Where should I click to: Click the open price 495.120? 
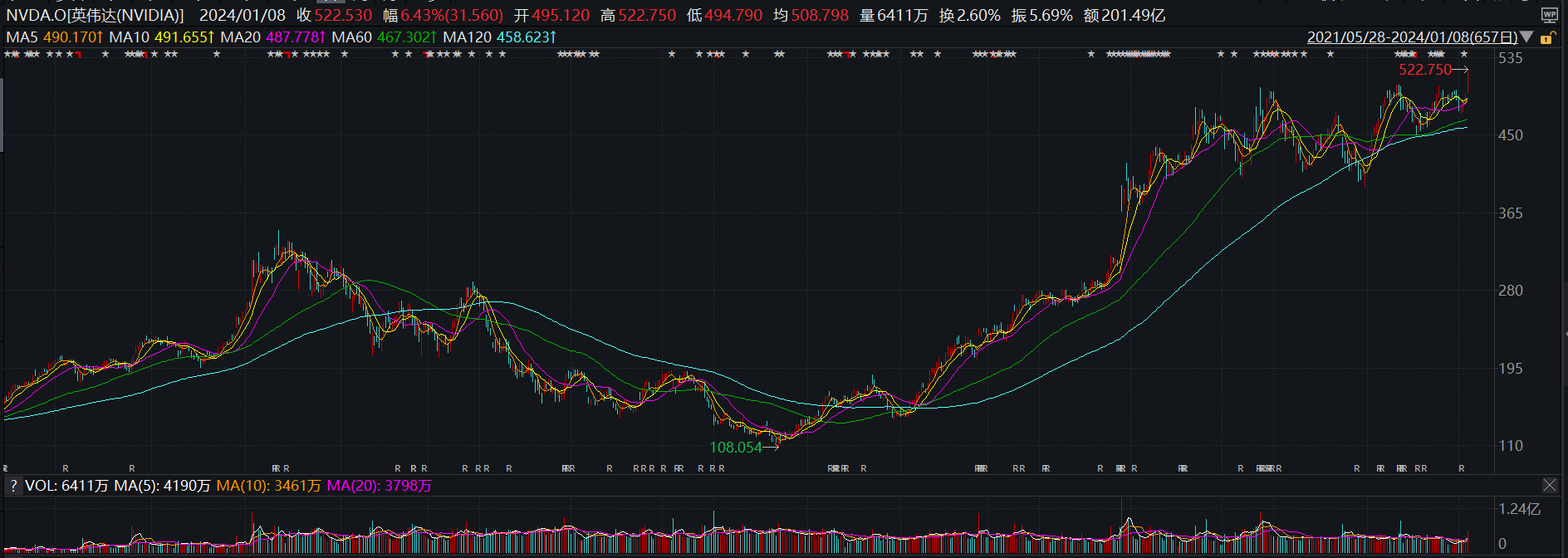point(561,16)
